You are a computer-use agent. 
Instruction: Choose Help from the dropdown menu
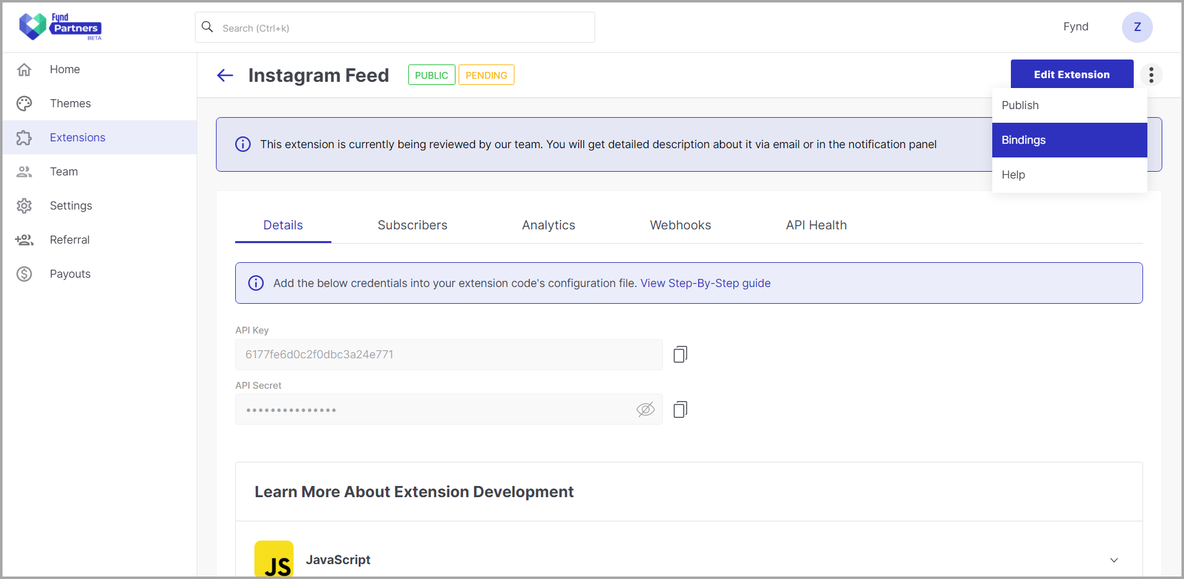(1069, 175)
